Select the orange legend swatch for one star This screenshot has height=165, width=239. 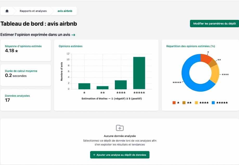(x=174, y=102)
